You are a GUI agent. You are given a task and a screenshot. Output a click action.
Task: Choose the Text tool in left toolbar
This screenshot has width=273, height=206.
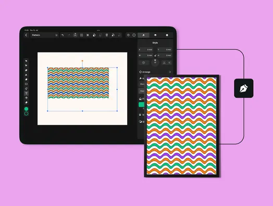click(26, 93)
